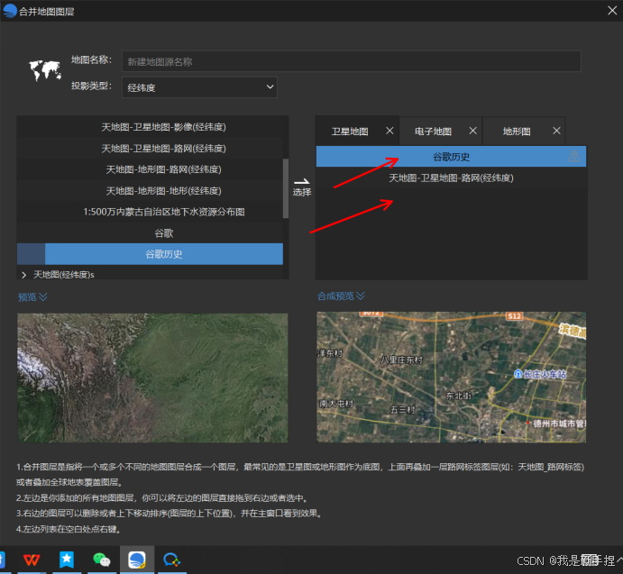Screen dimensions: 623x574
Task: Click the active map application taskbar icon
Action: pos(137,560)
